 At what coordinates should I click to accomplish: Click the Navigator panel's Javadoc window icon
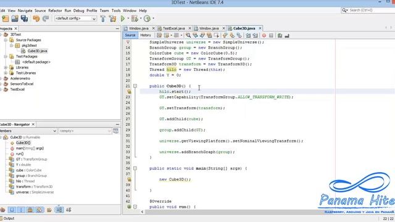[115, 131]
